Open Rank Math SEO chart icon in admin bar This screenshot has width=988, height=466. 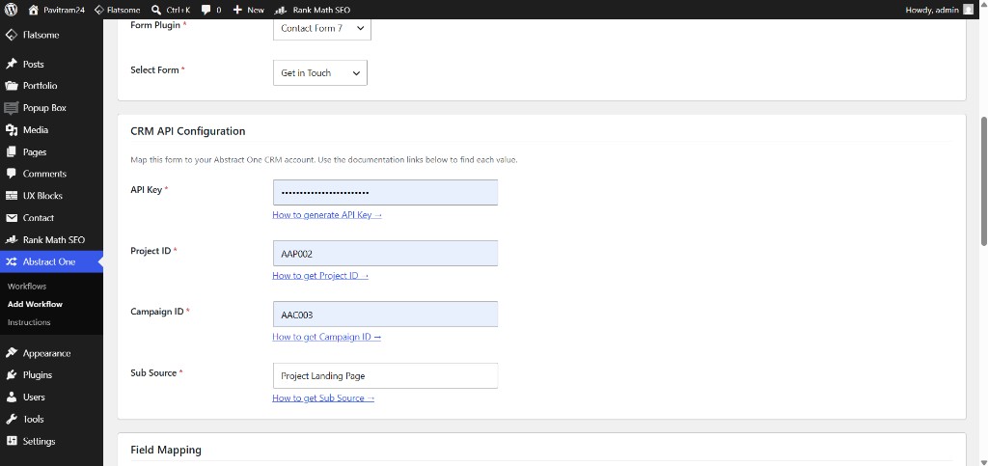tap(281, 10)
